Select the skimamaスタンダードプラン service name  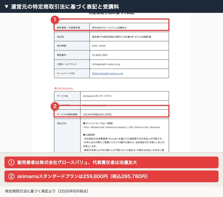[x=98, y=96]
